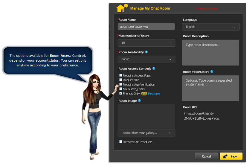
Task: Click the Feature link next to VIP
Action: 154,94
